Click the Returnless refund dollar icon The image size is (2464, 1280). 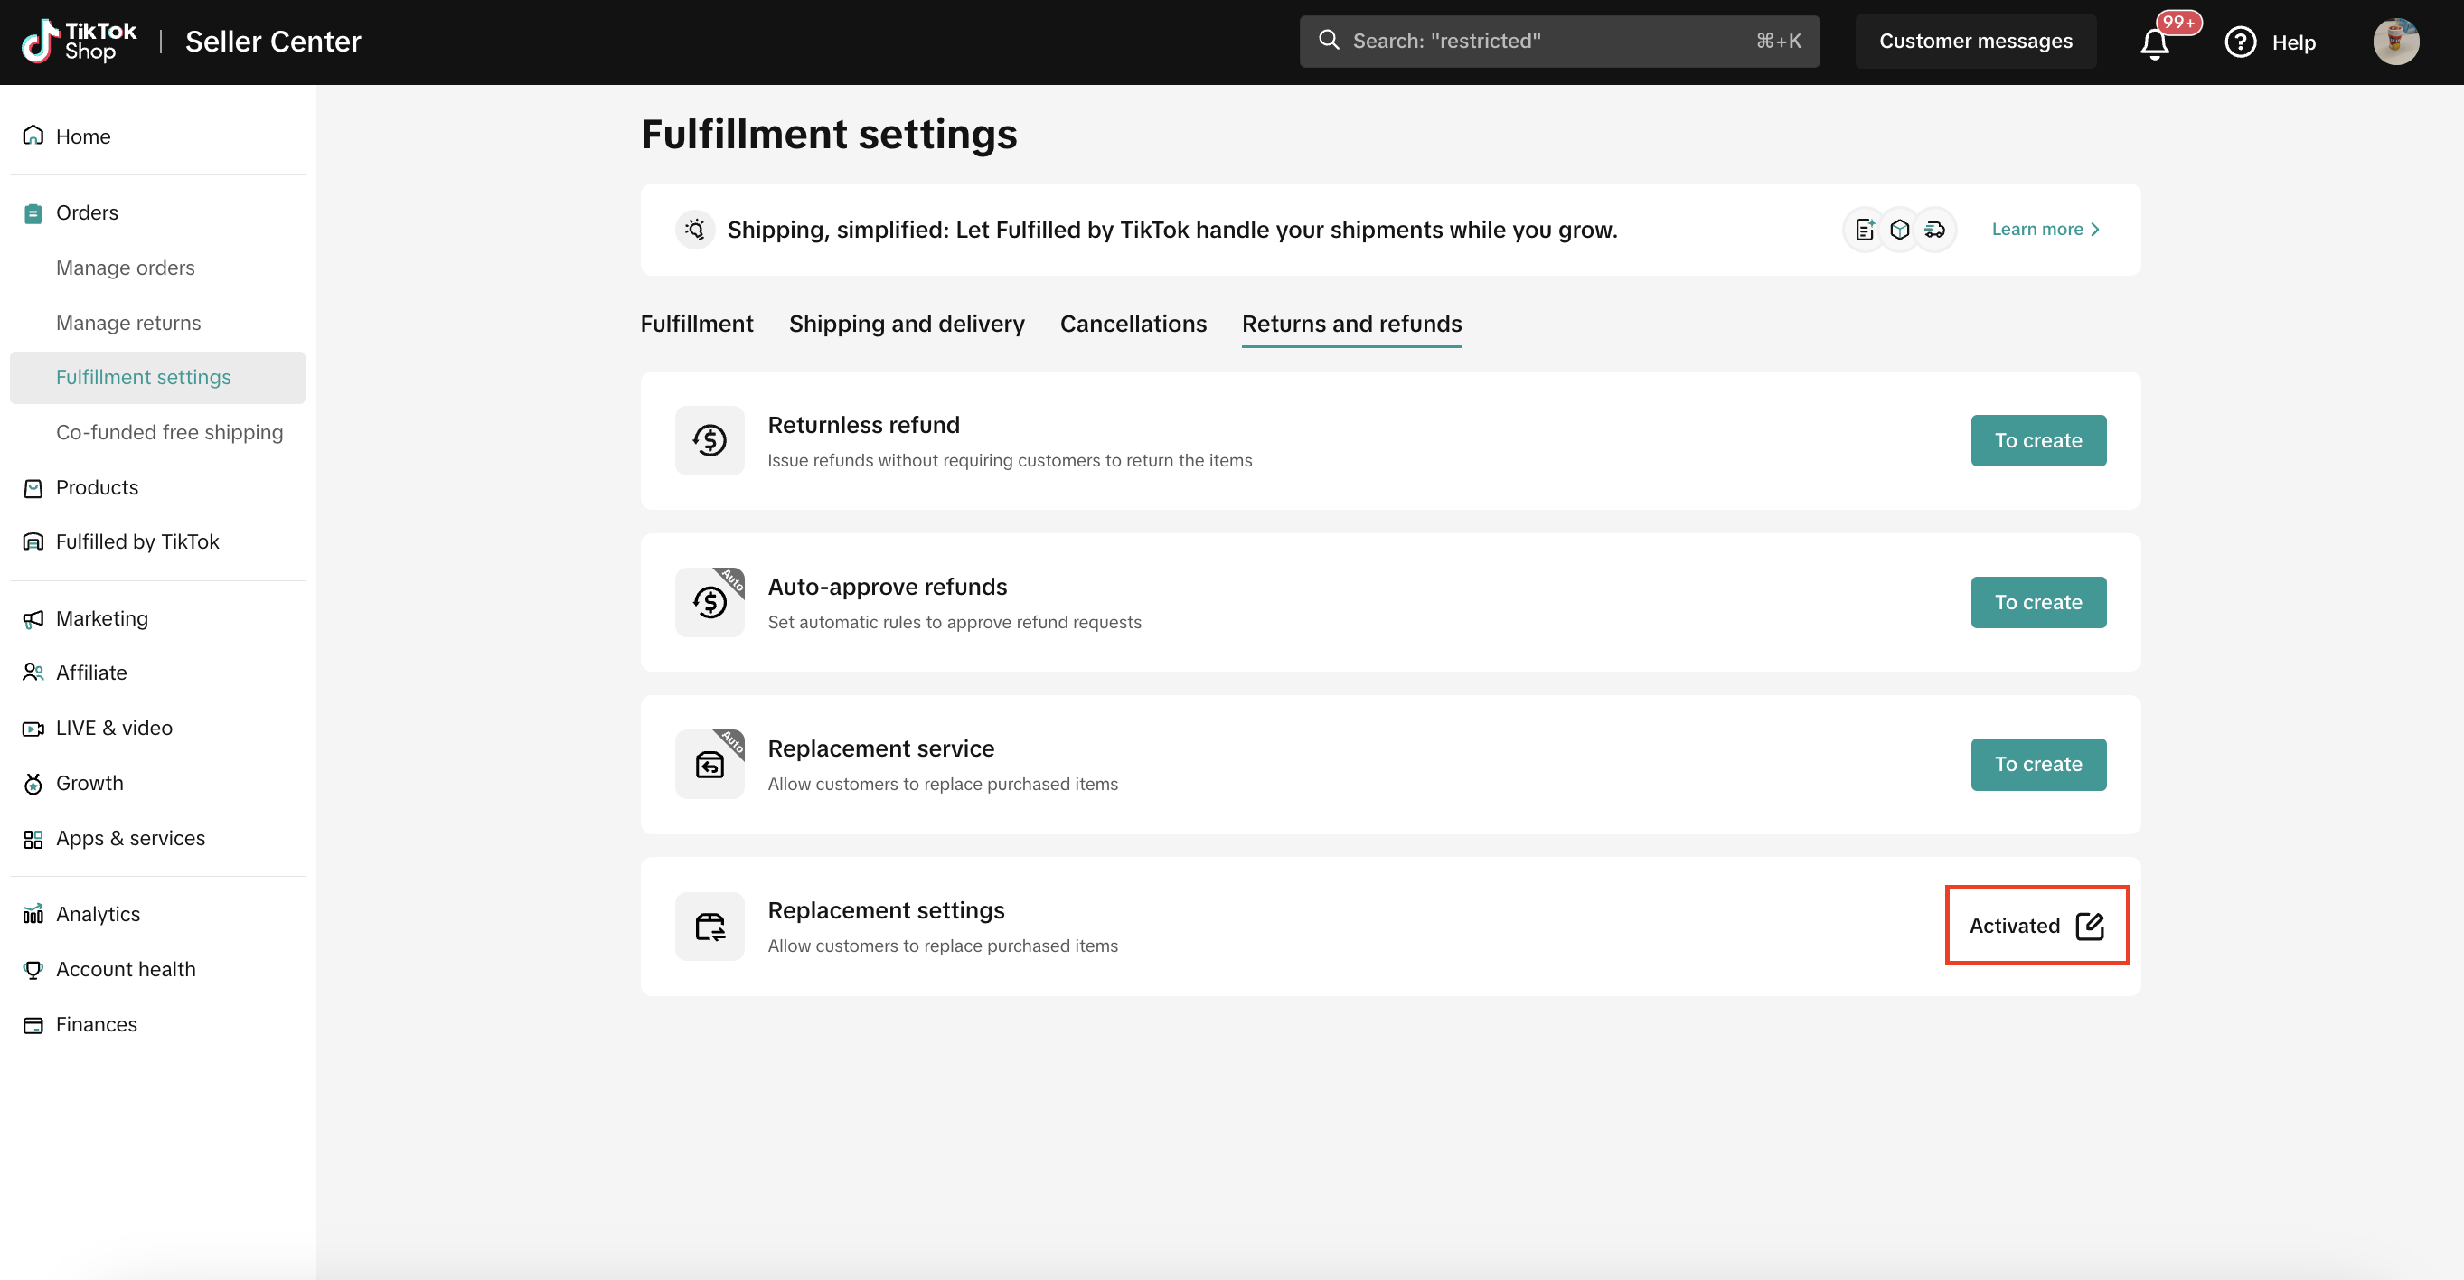point(709,440)
